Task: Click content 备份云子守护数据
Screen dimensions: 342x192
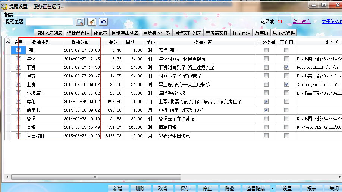Action: coord(177,119)
